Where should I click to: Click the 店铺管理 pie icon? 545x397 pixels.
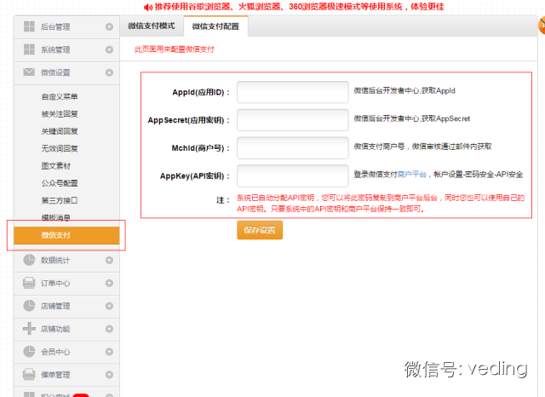click(x=29, y=306)
